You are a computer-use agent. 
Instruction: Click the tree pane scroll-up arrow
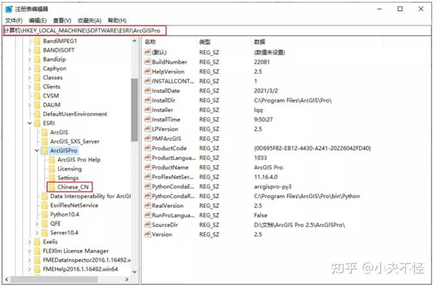[x=134, y=41]
